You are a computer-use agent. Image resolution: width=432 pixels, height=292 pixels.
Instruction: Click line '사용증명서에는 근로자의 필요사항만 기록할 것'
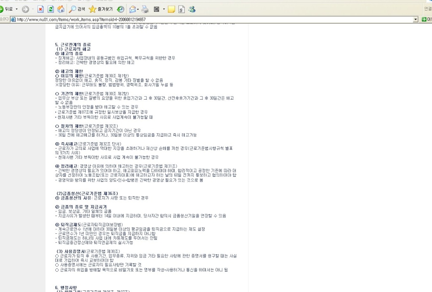tap(98, 265)
